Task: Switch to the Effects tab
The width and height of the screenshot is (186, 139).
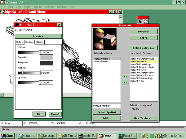Action: 39,42
